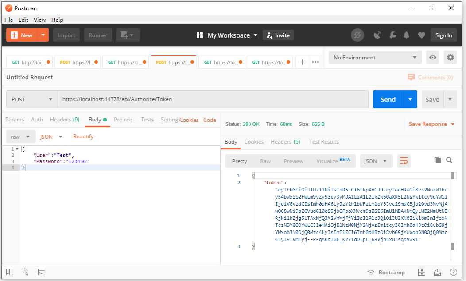Viewport: 466px width, 281px height.
Task: Open the response Cookies tab
Action: point(254,142)
